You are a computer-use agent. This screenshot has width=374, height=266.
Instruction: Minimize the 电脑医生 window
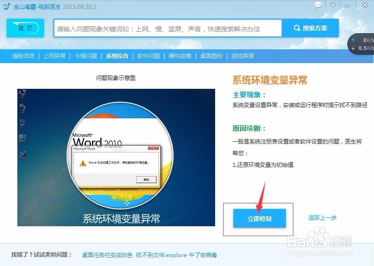click(348, 6)
